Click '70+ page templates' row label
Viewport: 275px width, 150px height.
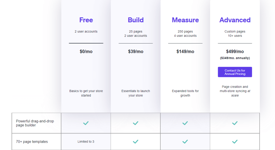coord(32,141)
